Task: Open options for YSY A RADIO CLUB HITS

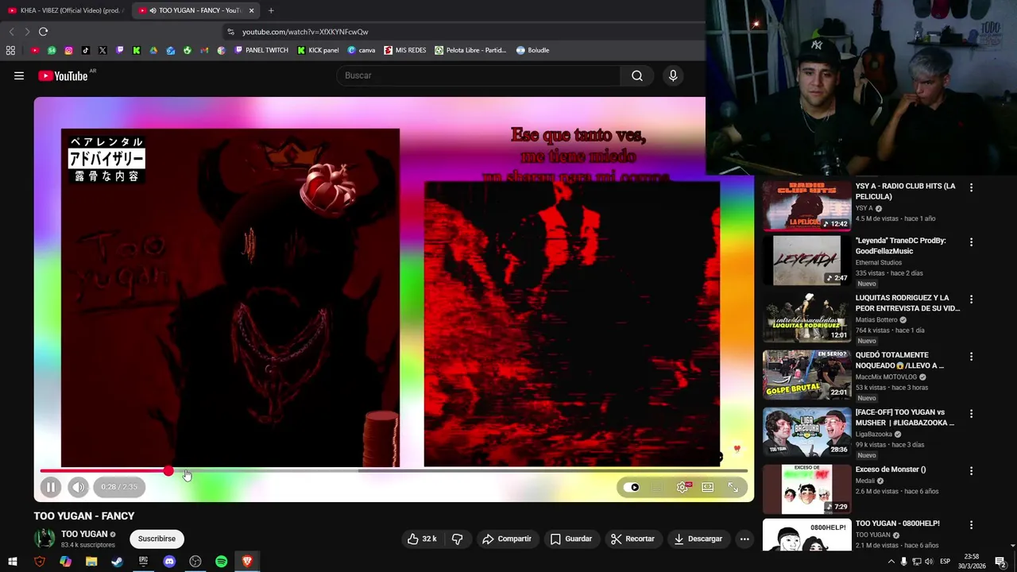Action: pyautogui.click(x=971, y=187)
